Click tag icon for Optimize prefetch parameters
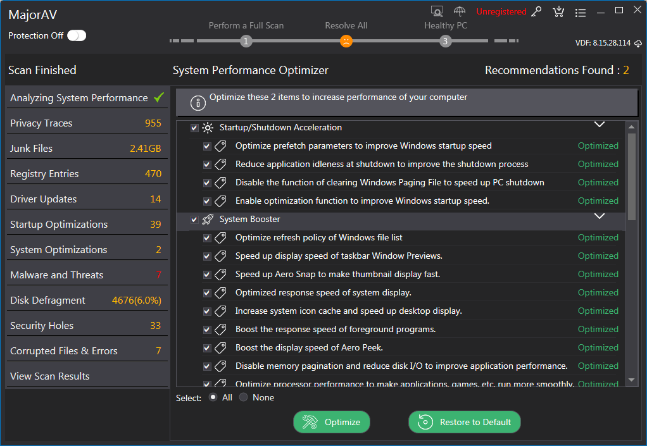Image resolution: width=647 pixels, height=446 pixels. click(221, 146)
